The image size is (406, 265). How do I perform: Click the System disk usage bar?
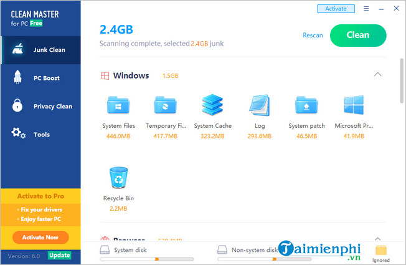[147, 259]
